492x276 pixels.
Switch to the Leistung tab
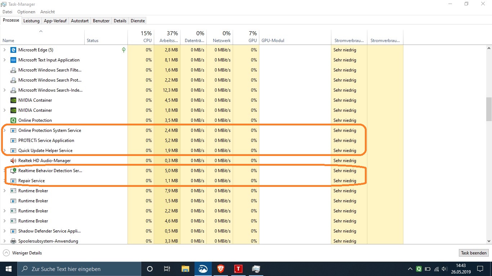tap(31, 21)
